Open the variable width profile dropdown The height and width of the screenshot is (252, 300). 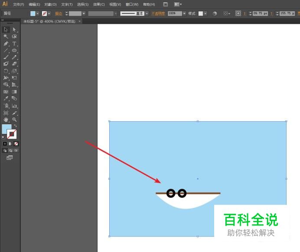116,13
